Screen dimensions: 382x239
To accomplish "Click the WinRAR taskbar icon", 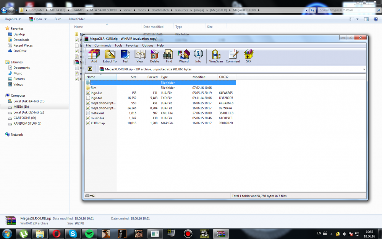I will click(x=221, y=234).
